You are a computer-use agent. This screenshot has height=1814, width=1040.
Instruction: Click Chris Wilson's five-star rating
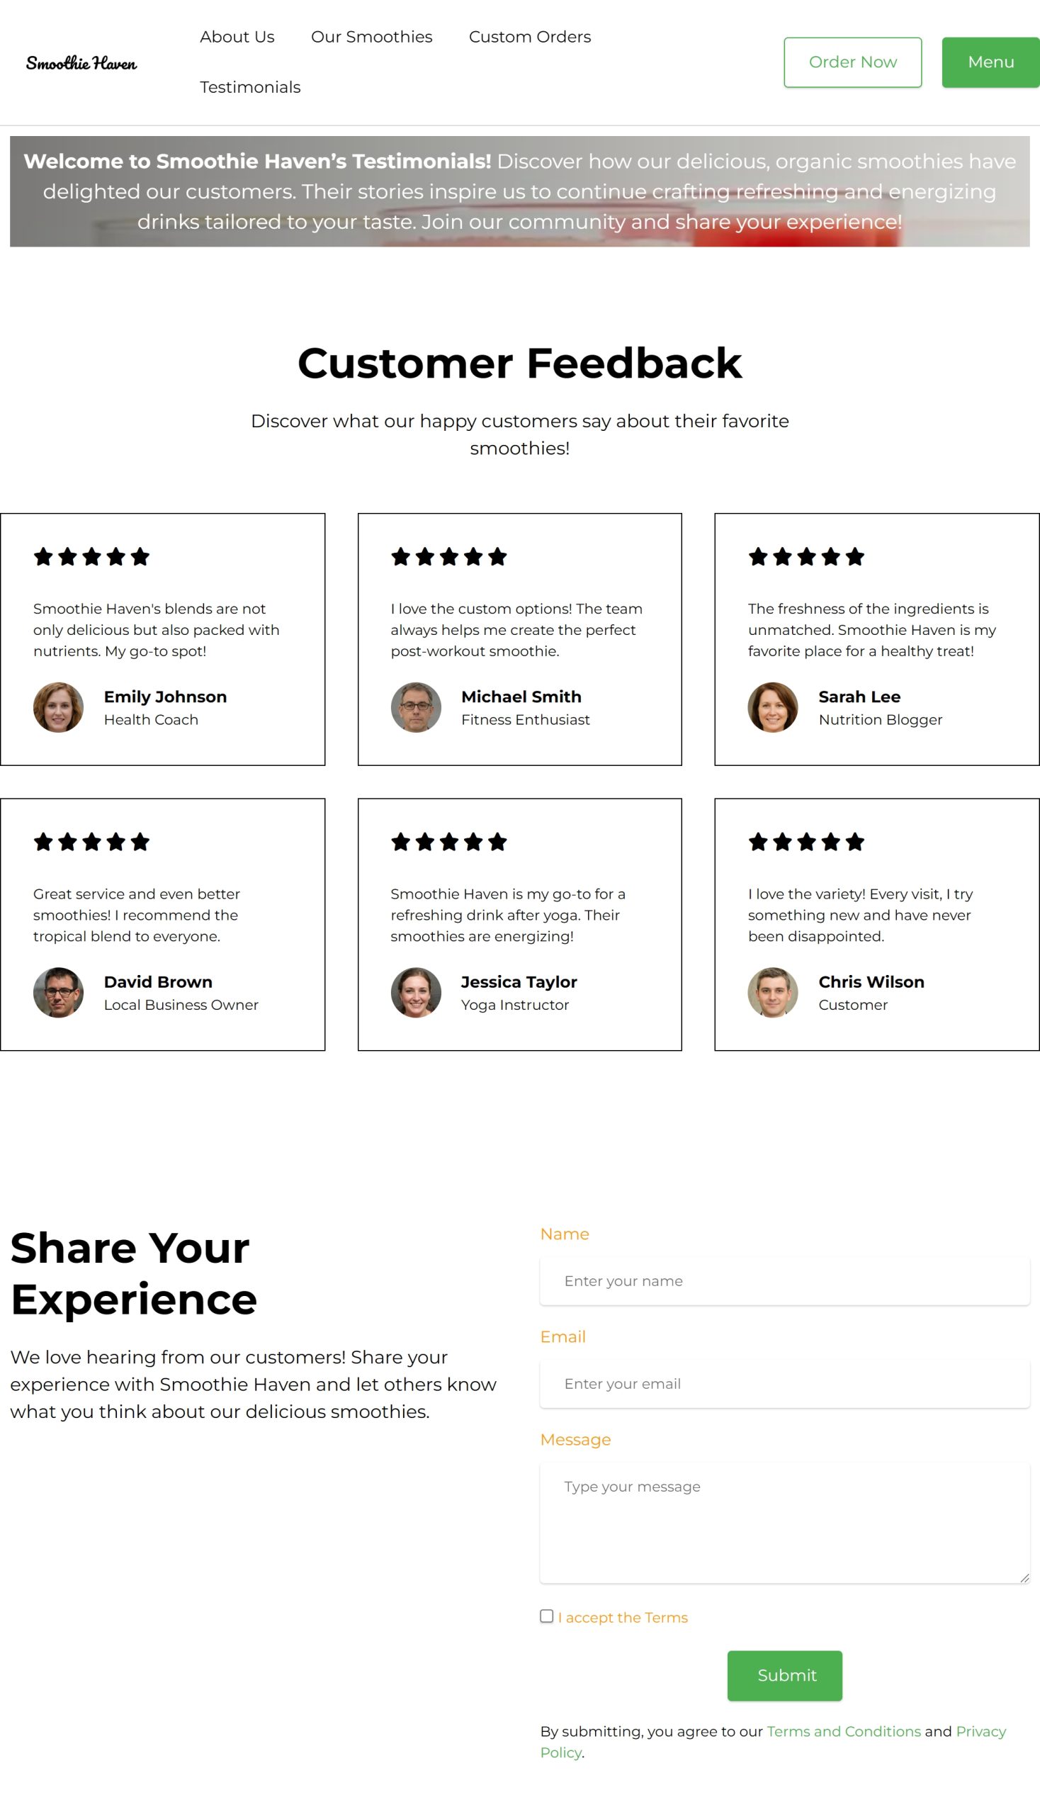click(806, 842)
